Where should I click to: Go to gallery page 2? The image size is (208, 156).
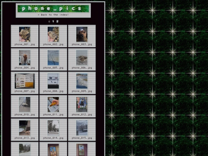point(57,21)
